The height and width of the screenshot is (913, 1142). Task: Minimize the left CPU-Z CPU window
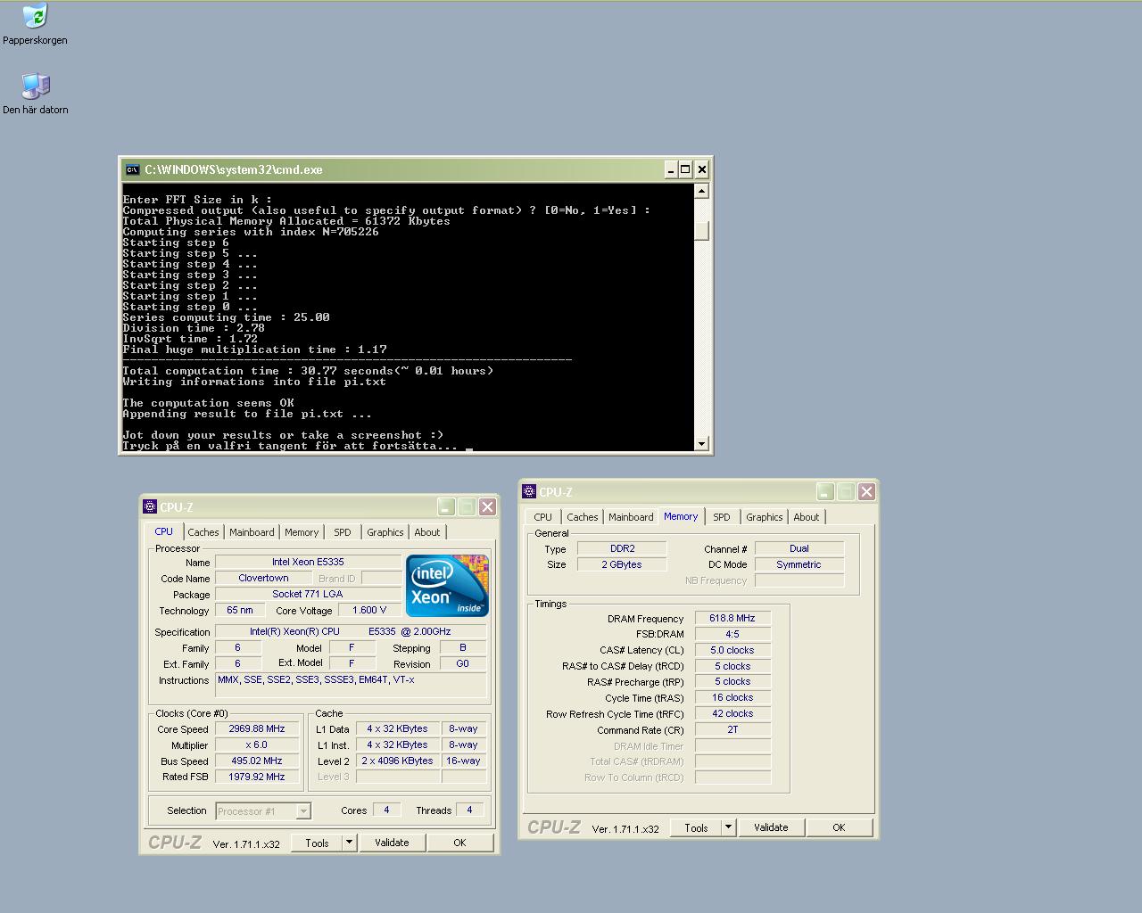tap(446, 506)
